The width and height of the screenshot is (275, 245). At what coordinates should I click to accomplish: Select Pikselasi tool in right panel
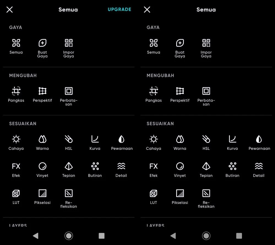tap(180, 197)
